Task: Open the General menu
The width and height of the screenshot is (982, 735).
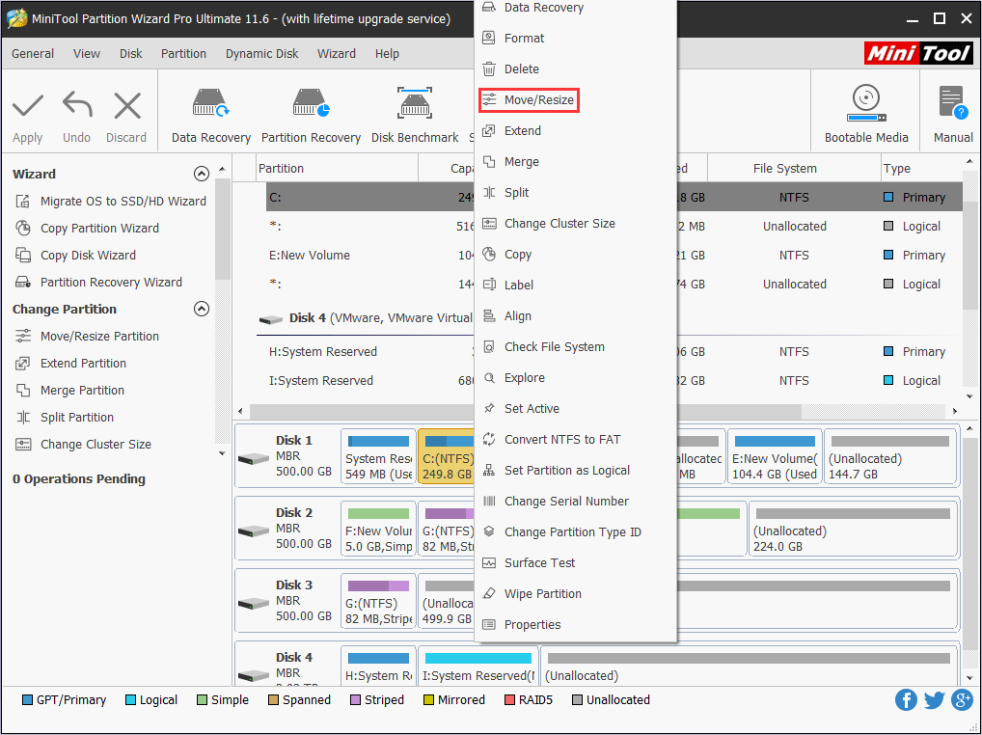Action: pos(33,54)
